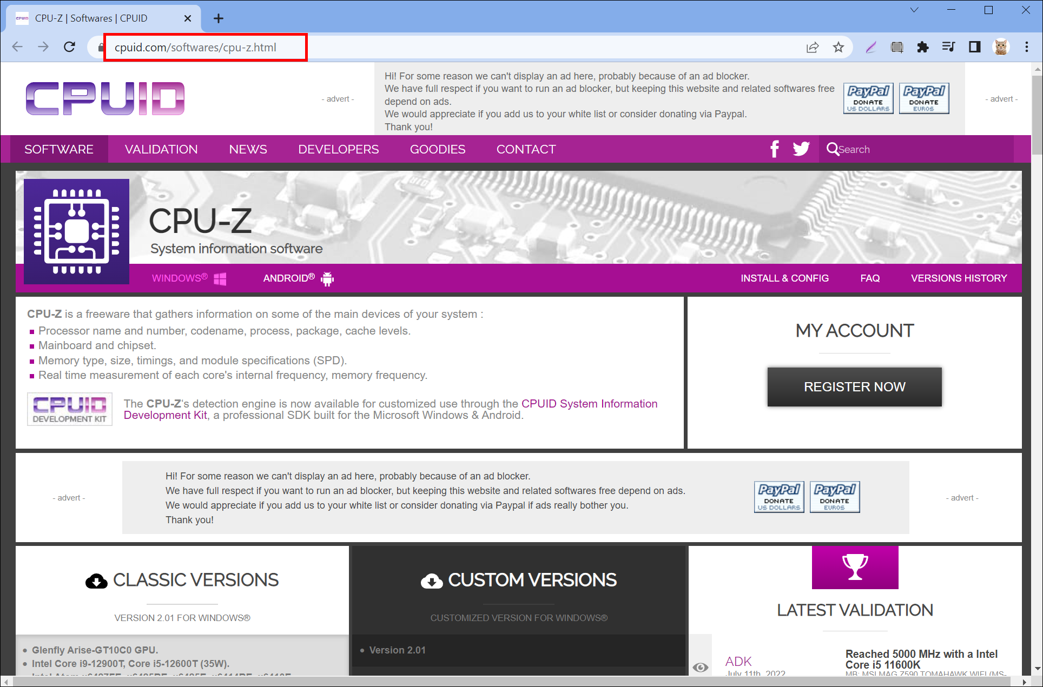This screenshot has height=687, width=1043.
Task: Open VERSIONS HISTORY section
Action: [959, 278]
